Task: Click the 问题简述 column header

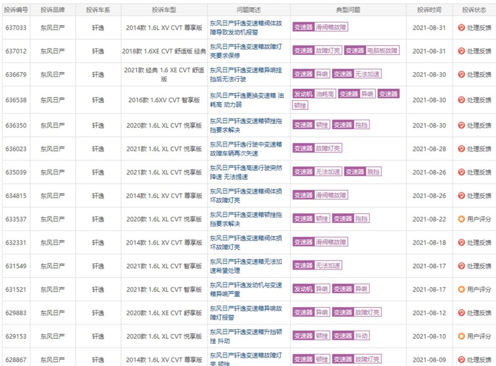Action: (x=248, y=10)
